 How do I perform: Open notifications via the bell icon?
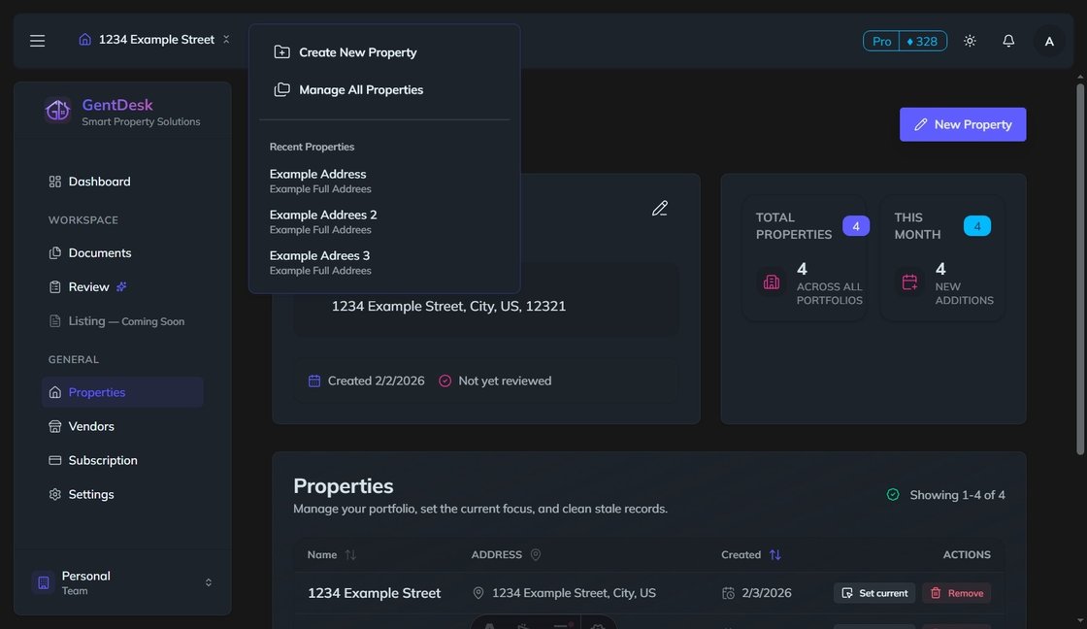click(1007, 40)
